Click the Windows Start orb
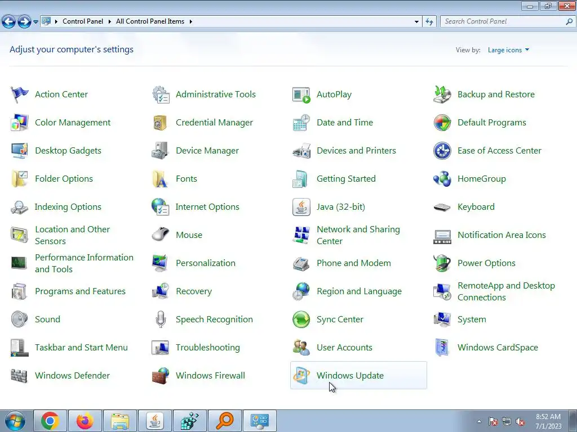577x432 pixels. (15, 421)
